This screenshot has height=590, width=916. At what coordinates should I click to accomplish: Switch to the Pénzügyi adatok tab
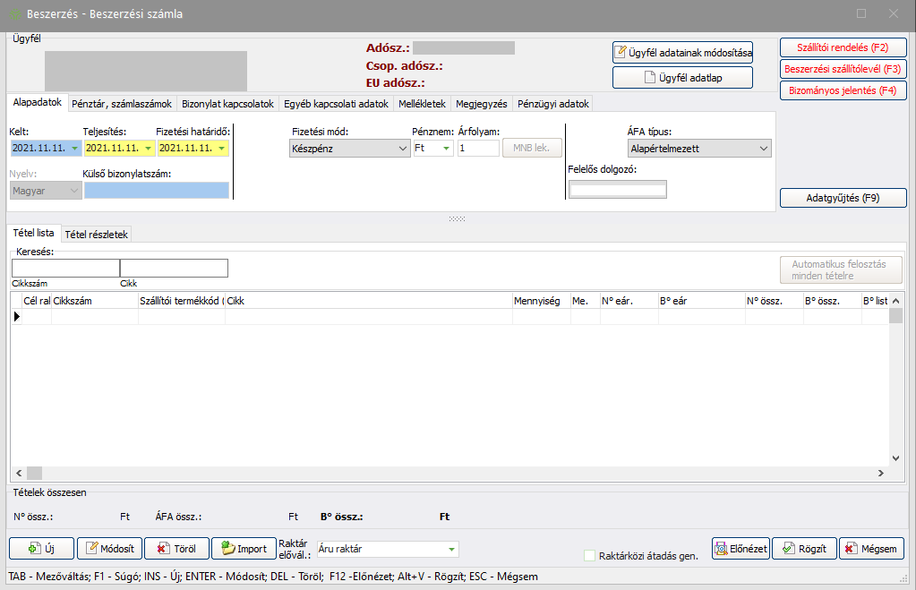[552, 104]
